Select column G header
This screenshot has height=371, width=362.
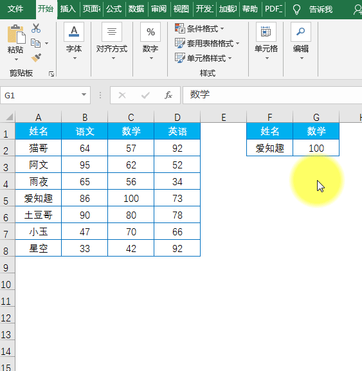tap(316, 117)
